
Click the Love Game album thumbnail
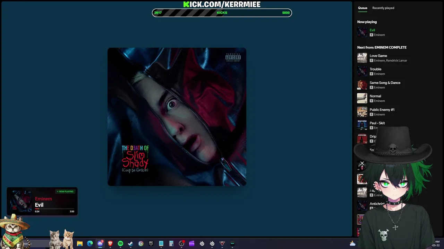click(x=362, y=58)
